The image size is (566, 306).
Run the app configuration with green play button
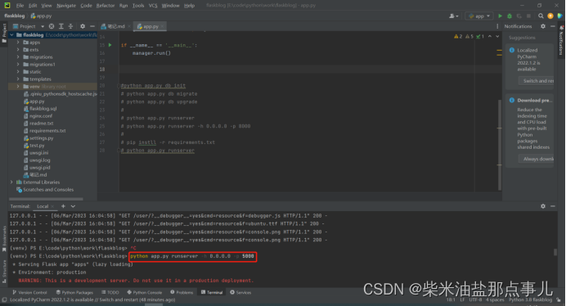point(500,16)
